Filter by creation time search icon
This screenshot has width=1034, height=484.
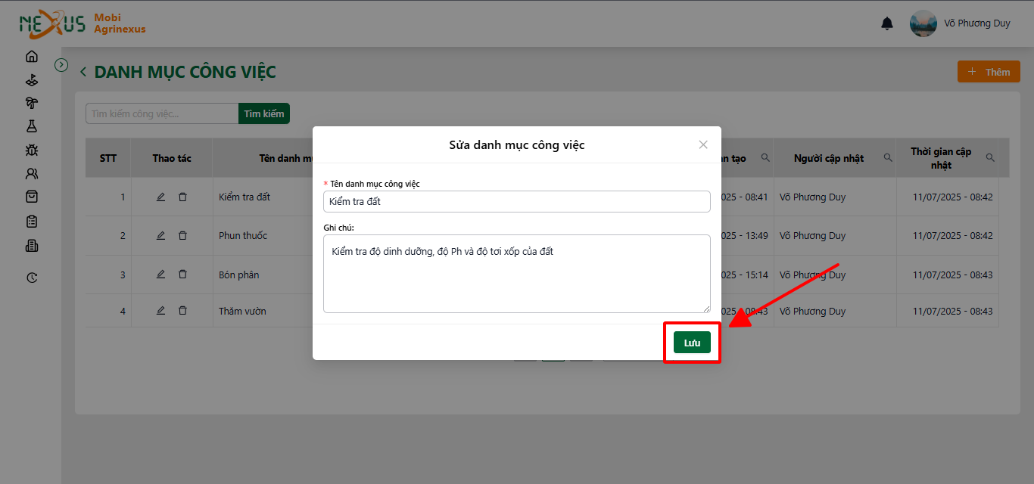point(765,157)
